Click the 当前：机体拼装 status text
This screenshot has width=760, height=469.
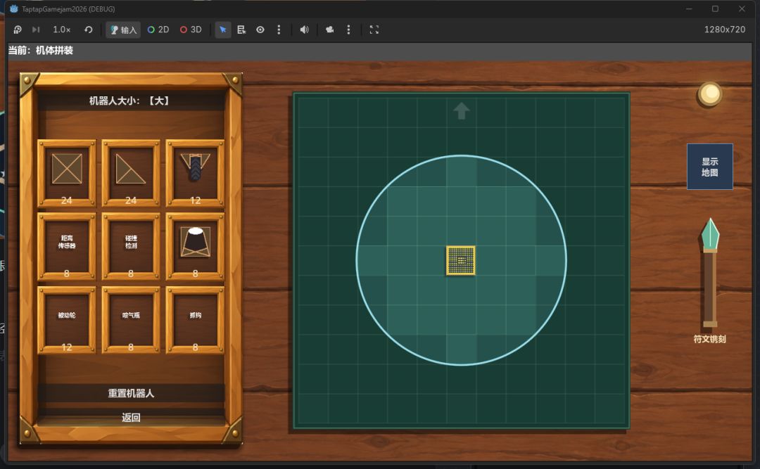[x=41, y=51]
